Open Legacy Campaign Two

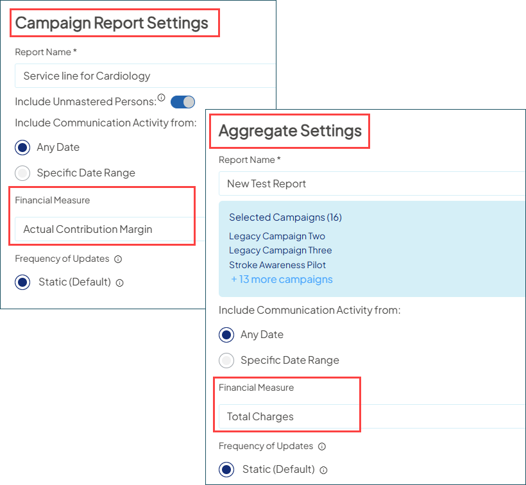(276, 236)
